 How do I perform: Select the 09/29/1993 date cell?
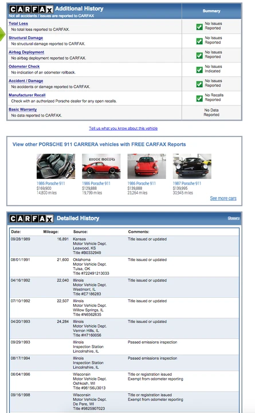(20, 342)
